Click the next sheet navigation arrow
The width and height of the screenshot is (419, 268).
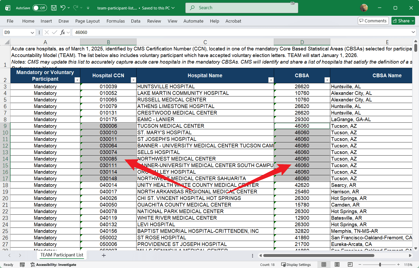pyautogui.click(x=20, y=255)
